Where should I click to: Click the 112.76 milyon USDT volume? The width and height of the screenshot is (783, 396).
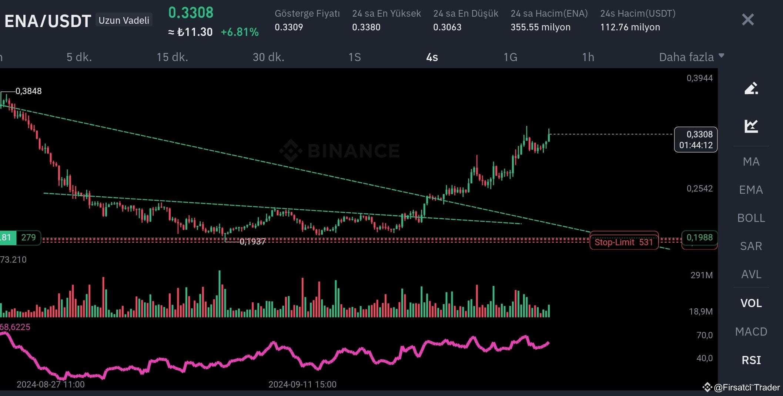(x=630, y=27)
